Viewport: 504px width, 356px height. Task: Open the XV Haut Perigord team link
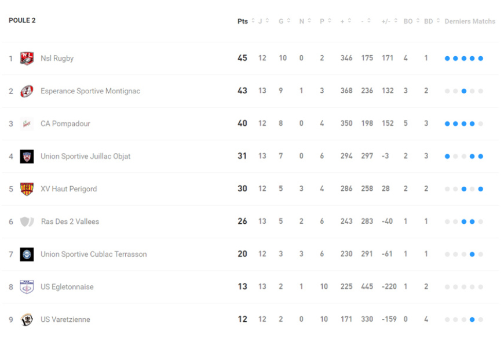(x=68, y=189)
